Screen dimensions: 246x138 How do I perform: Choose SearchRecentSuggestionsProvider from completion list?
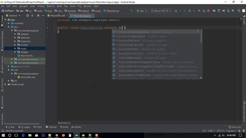click(x=156, y=66)
